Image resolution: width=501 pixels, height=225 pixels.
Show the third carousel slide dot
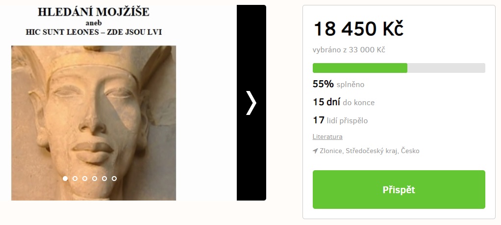tap(85, 179)
